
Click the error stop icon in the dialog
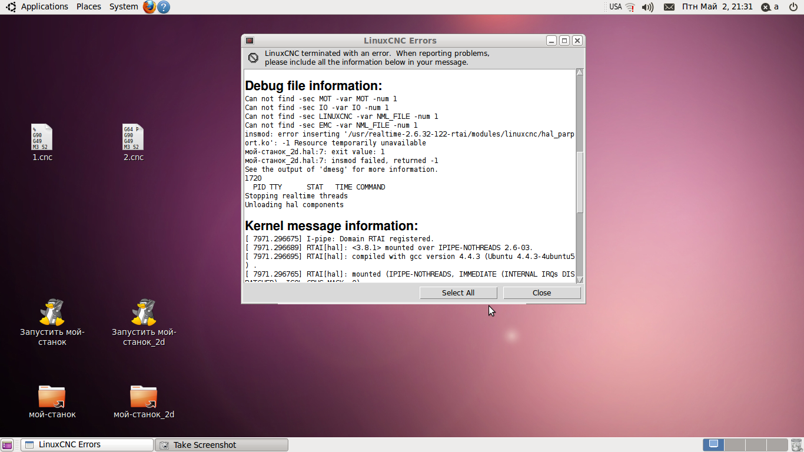click(253, 58)
